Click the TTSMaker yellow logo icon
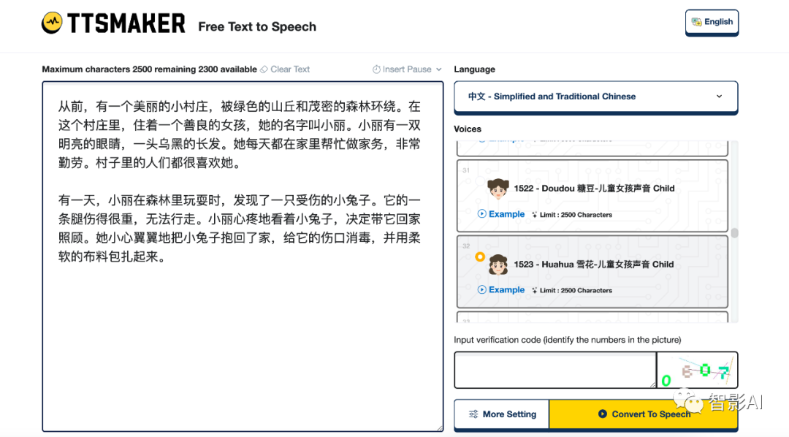The height and width of the screenshot is (437, 789). [52, 23]
